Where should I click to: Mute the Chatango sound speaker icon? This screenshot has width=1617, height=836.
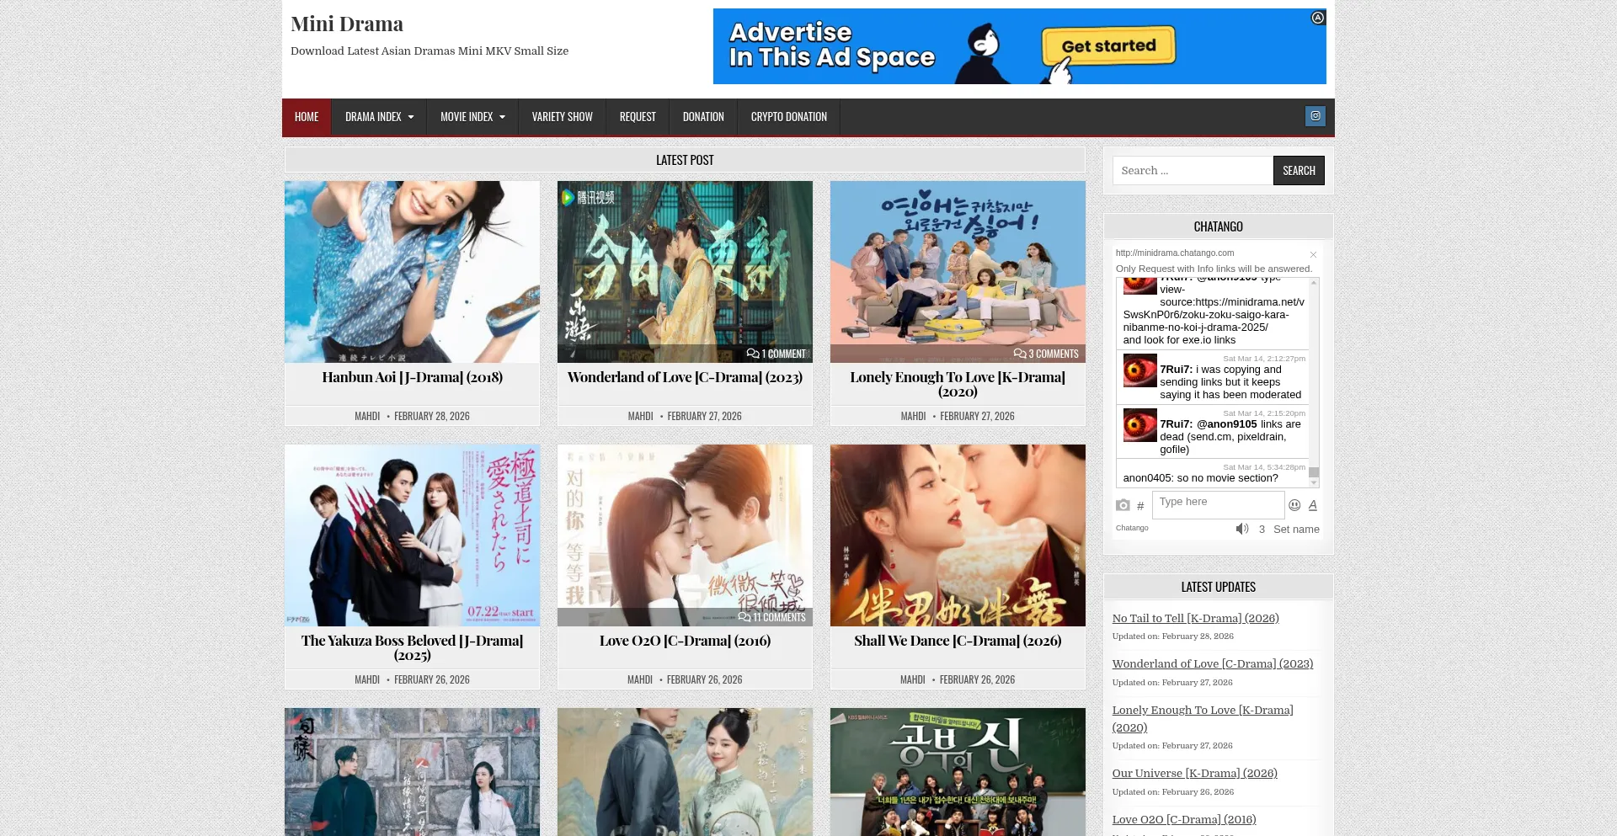[x=1242, y=529]
